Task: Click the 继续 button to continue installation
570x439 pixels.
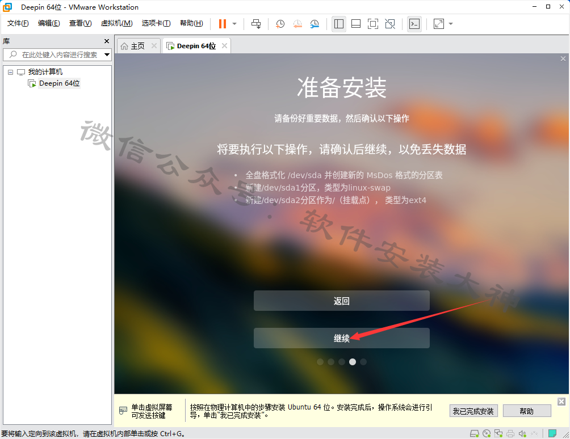Action: 342,338
